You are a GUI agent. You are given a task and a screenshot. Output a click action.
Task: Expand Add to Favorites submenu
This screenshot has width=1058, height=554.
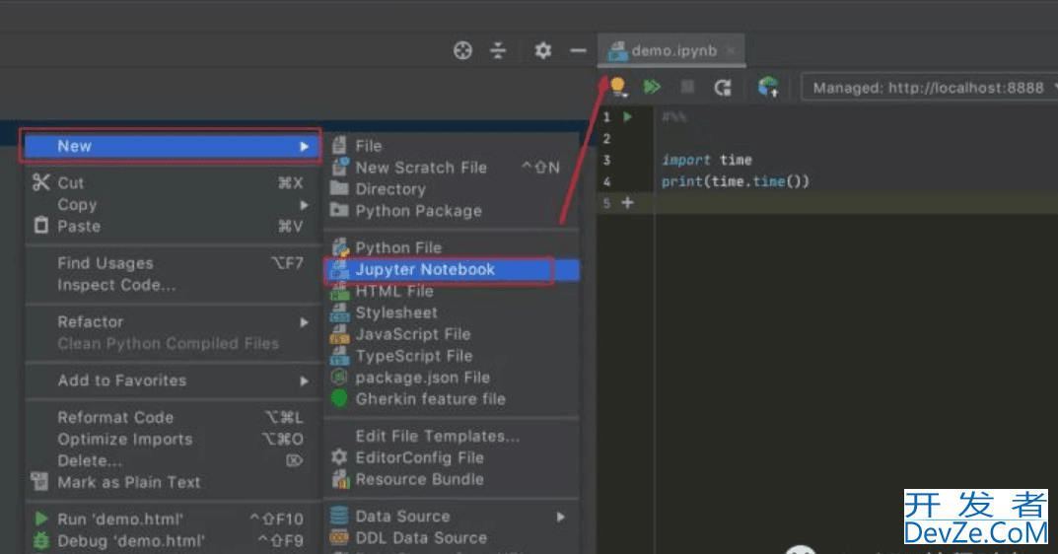pos(171,381)
